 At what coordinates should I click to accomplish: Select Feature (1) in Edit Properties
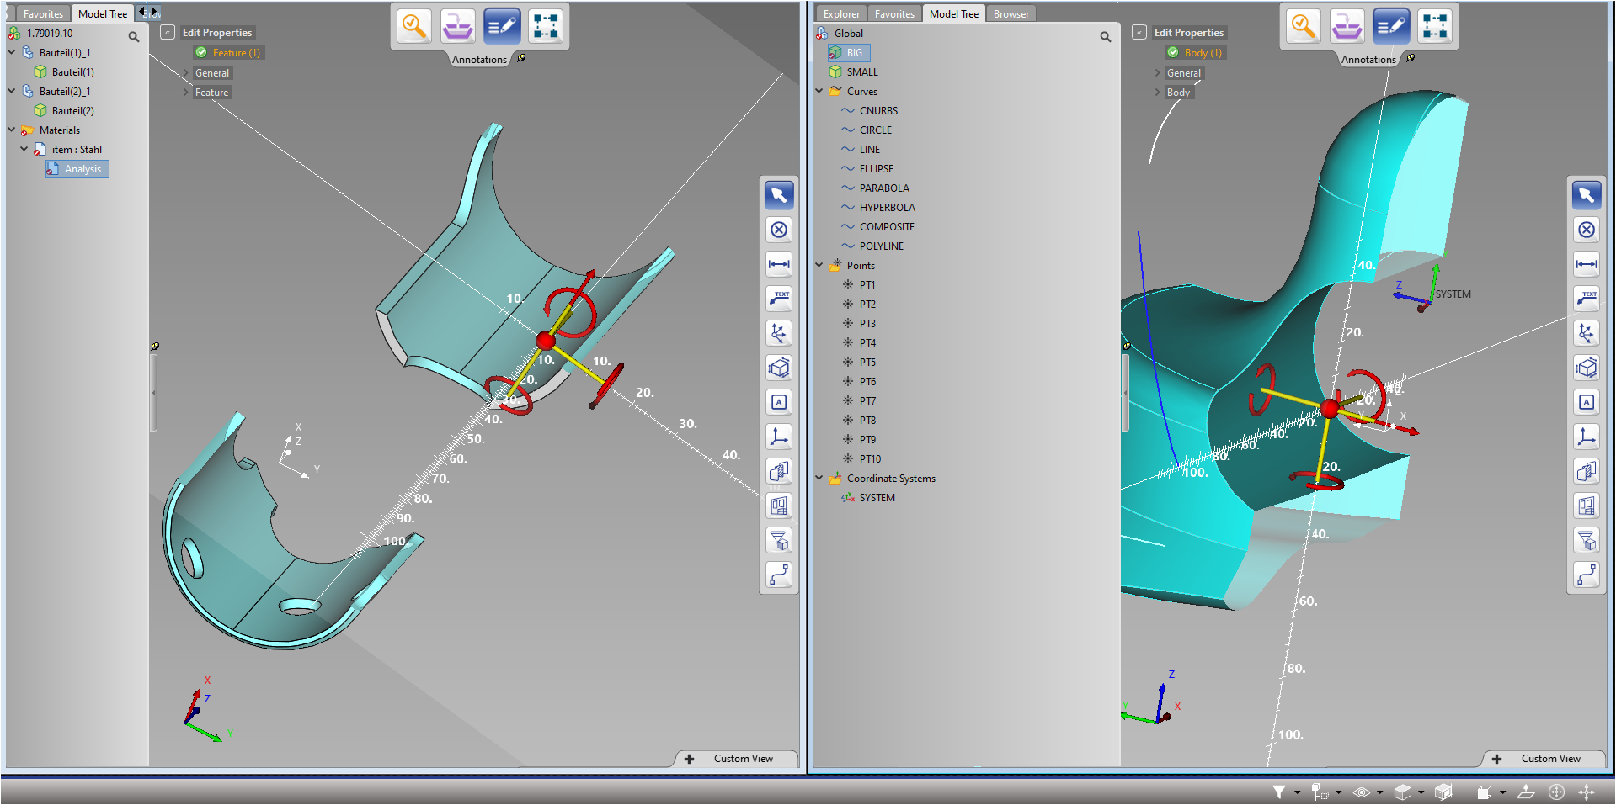pos(229,52)
